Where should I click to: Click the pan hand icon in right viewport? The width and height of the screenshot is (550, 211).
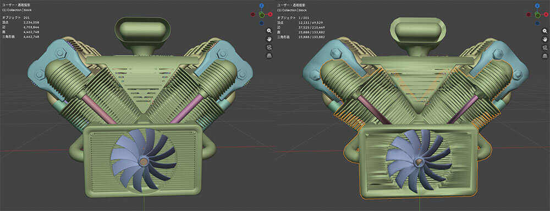544,39
